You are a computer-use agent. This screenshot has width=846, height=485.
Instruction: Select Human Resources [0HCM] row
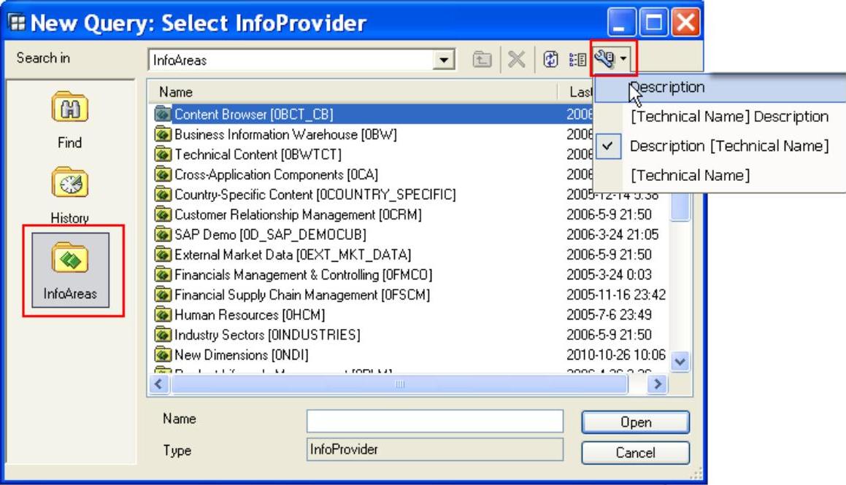(410, 315)
